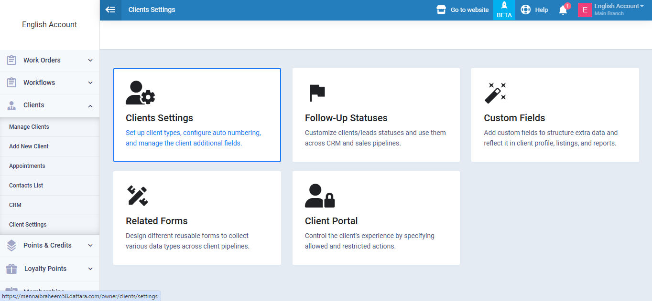
Task: Expand the Work Orders menu
Action: 50,60
